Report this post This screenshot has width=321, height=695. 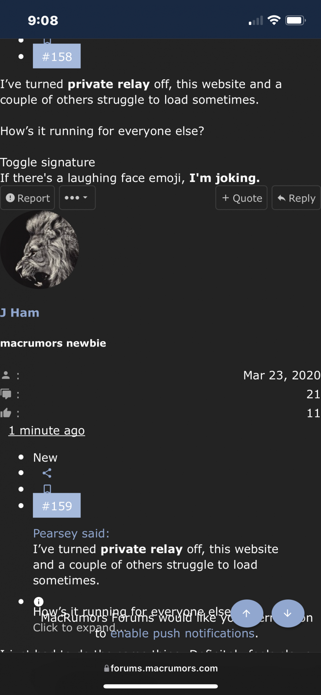click(x=27, y=198)
